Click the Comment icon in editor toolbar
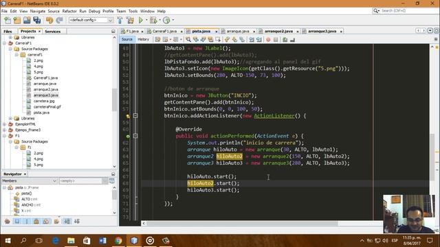Viewport: 440px width, 247px height. point(285,40)
